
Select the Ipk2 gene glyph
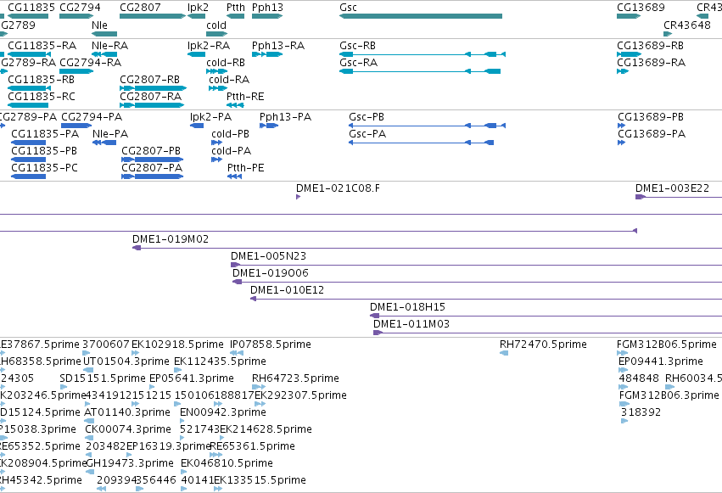point(197,16)
